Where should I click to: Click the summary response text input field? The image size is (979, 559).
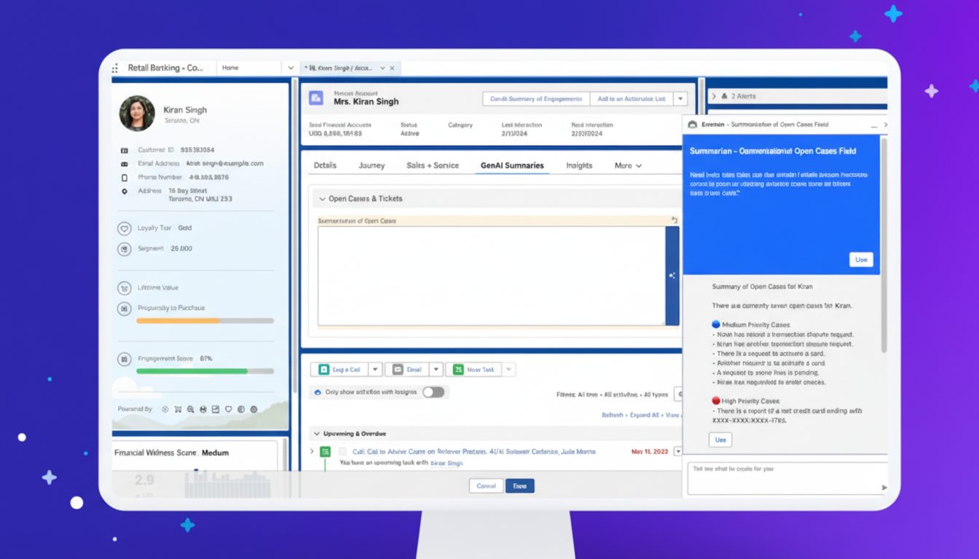pos(787,478)
